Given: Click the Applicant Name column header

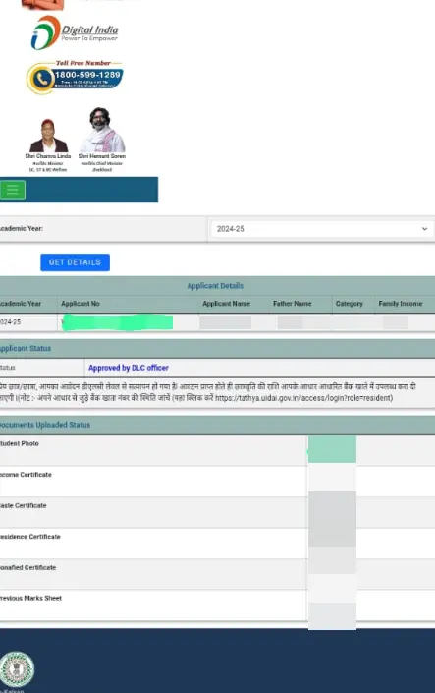Looking at the screenshot, I should 226,304.
